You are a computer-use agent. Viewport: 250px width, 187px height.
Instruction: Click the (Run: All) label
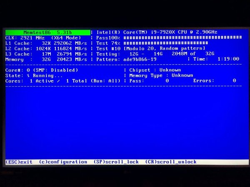(x=105, y=81)
